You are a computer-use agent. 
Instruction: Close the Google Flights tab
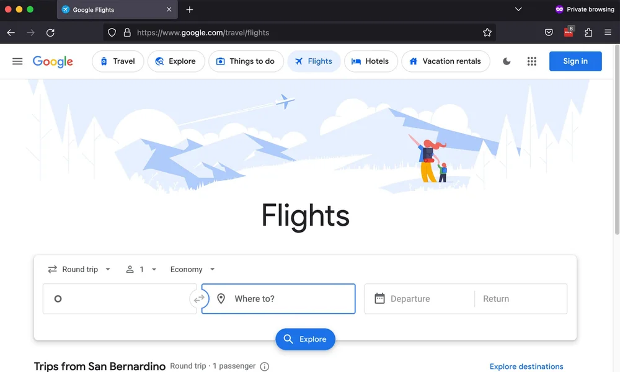pyautogui.click(x=169, y=9)
